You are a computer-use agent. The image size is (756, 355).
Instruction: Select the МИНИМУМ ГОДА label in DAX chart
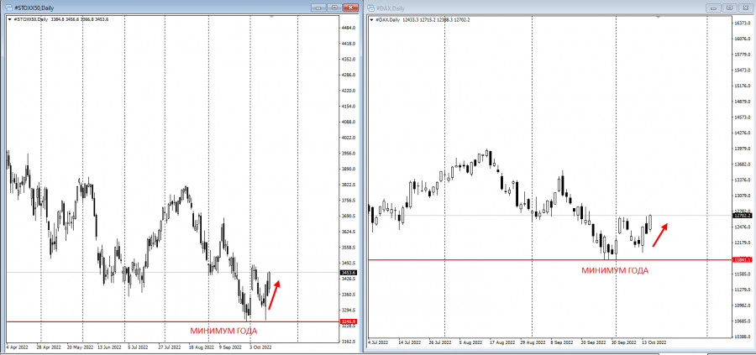point(615,270)
